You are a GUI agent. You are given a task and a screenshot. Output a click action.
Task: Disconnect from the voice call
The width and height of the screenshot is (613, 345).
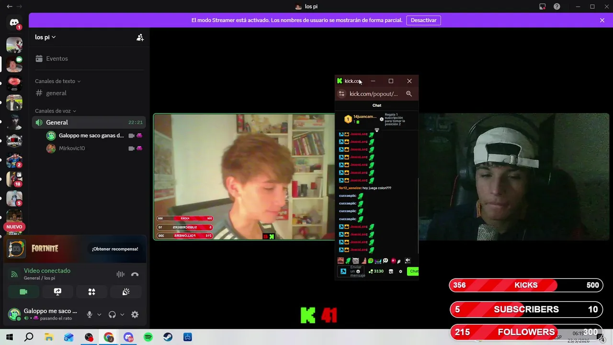point(135,274)
